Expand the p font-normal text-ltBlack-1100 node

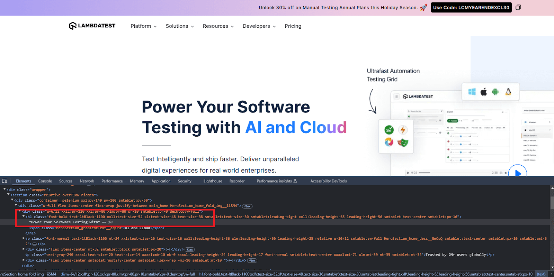(24, 238)
